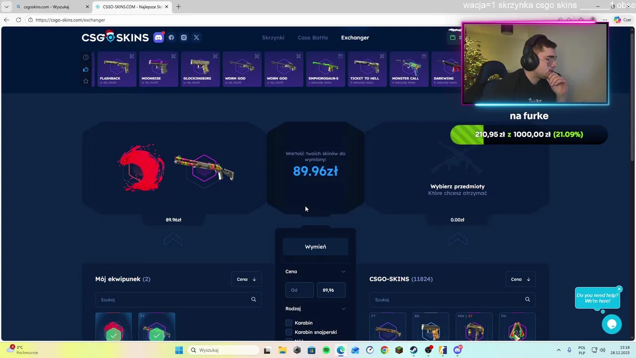Go to the Skrzynki page
636x358 pixels.
coord(273,37)
